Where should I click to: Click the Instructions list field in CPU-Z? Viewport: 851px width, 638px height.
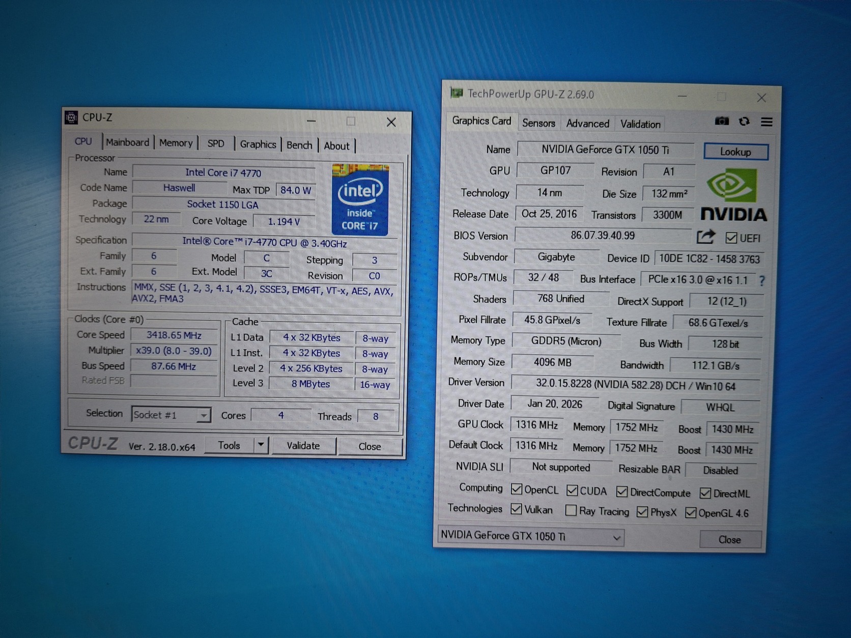[264, 295]
